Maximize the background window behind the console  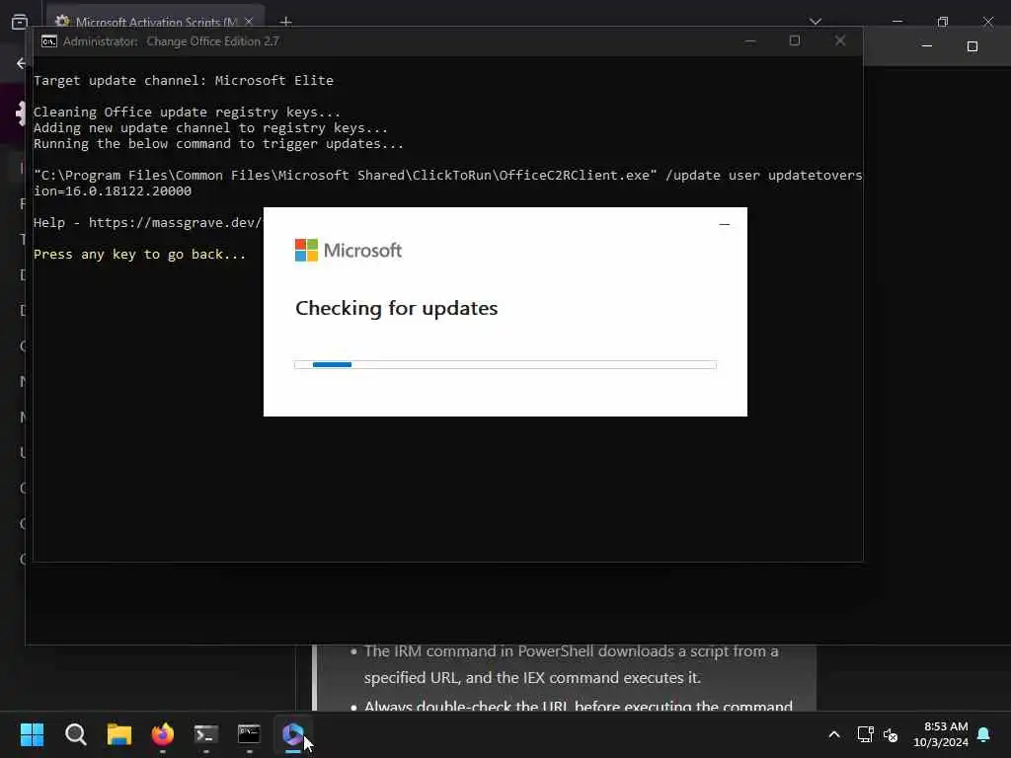(972, 46)
